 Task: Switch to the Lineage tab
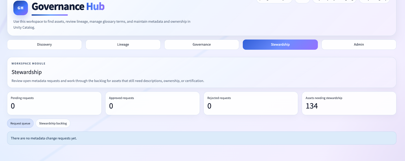(123, 45)
